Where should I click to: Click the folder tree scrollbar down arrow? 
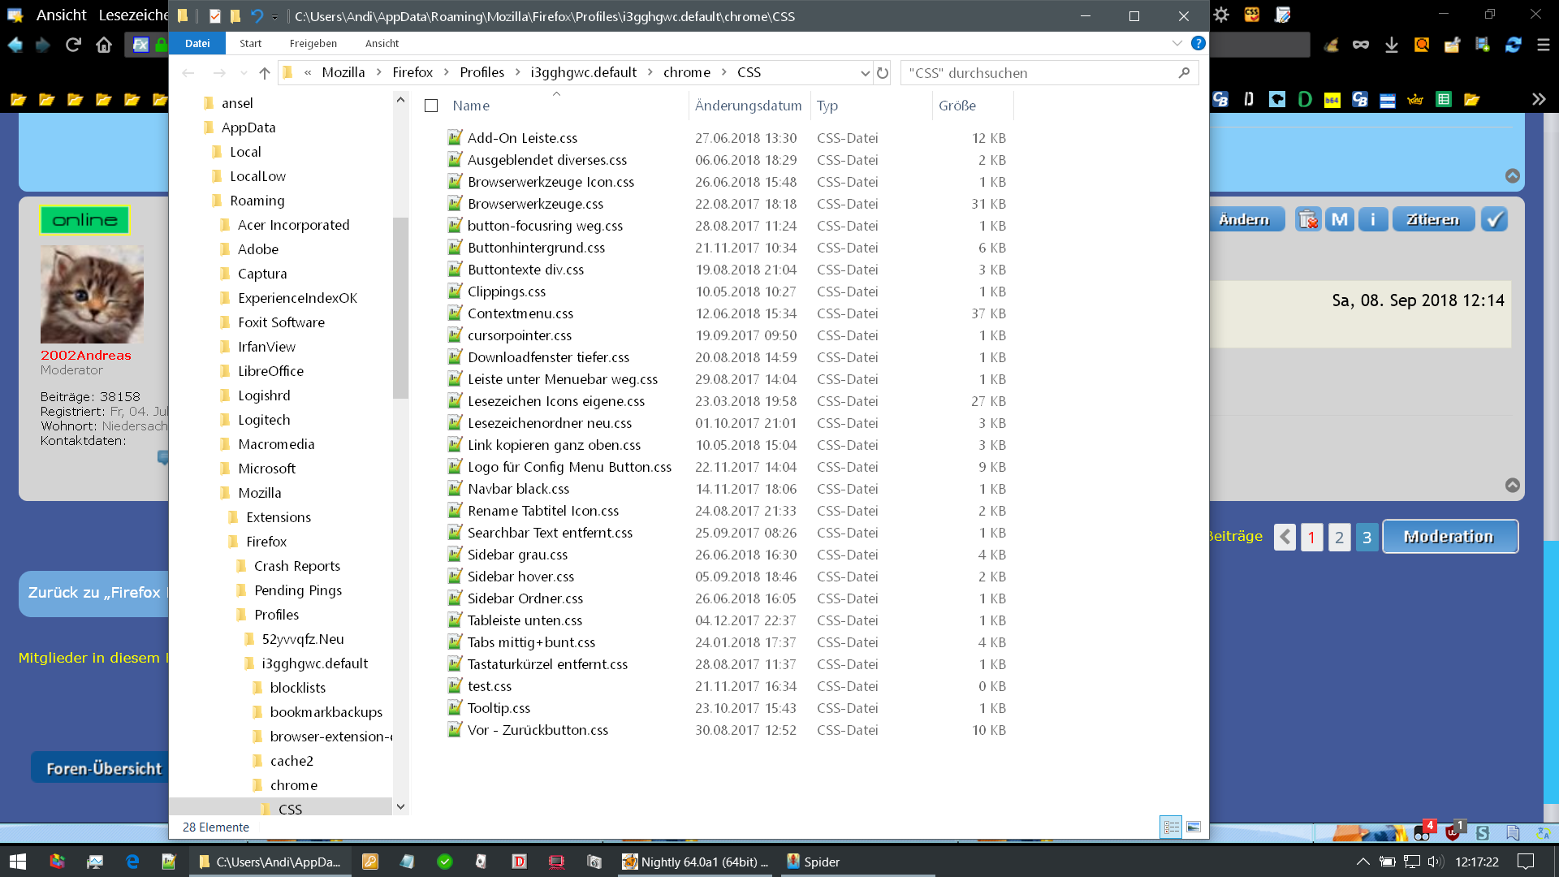400,806
